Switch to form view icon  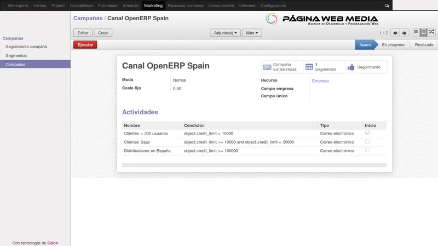coord(423,32)
